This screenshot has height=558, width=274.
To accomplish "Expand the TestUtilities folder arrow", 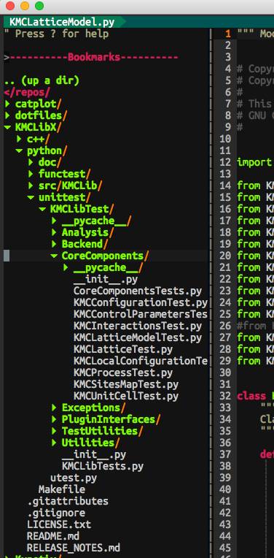I will tap(55, 432).
